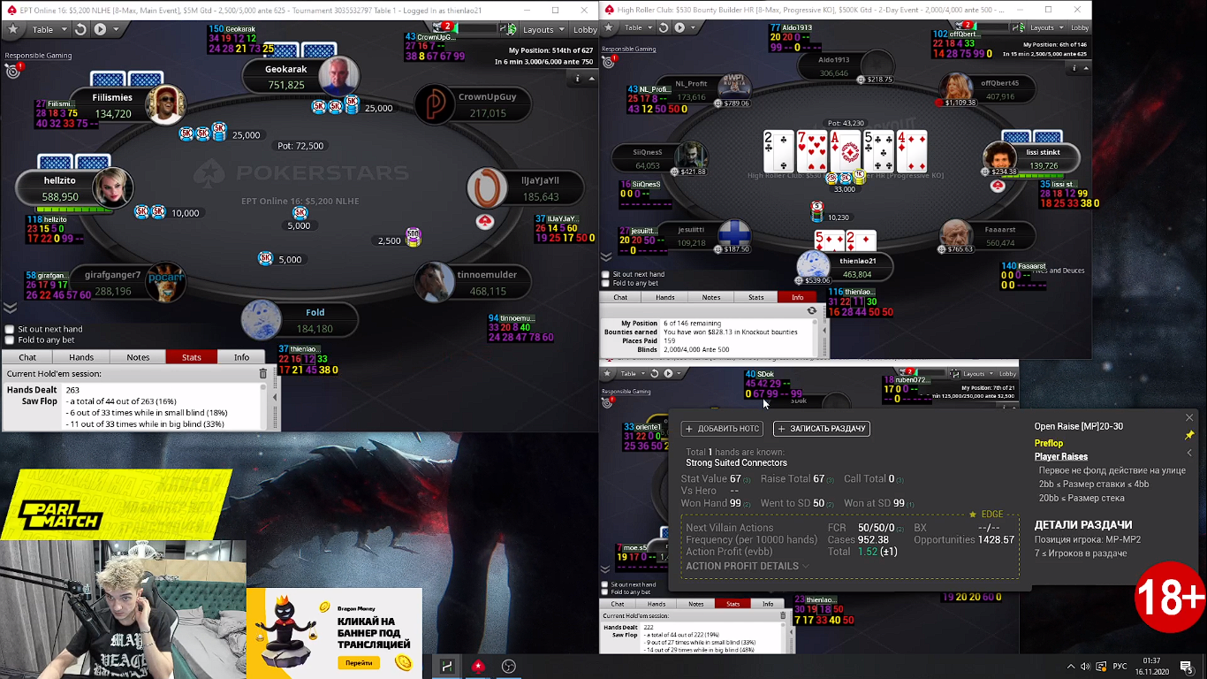Select Stats tab in bottom table panel
The width and height of the screenshot is (1207, 679).
tap(733, 604)
